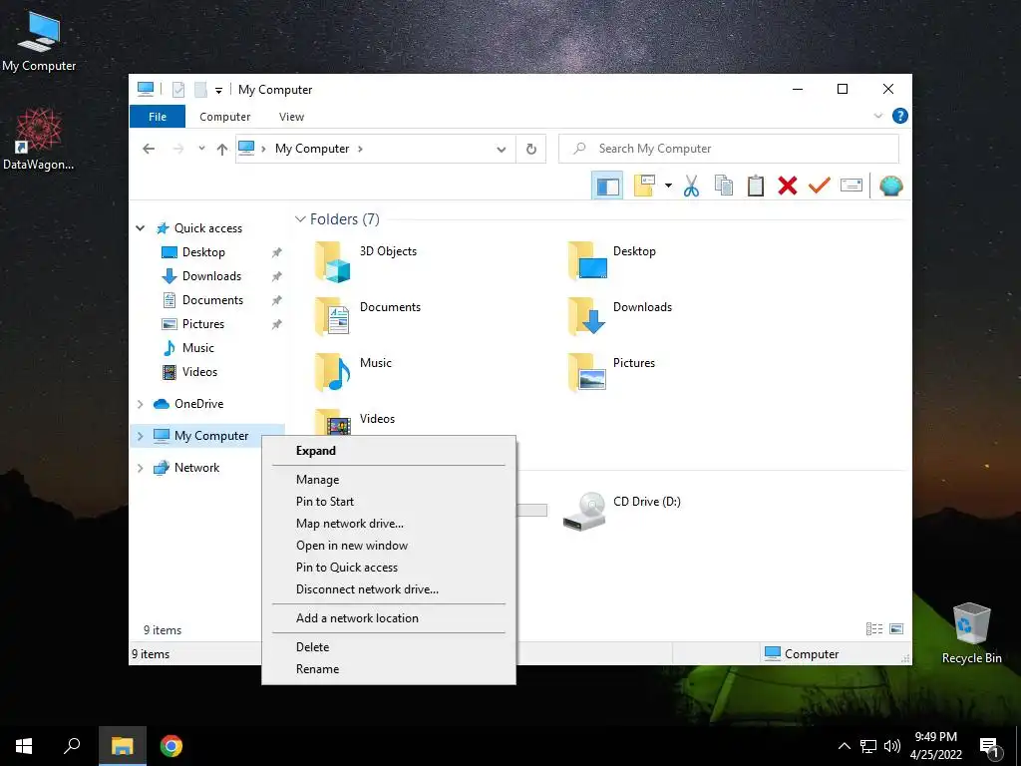
Task: Click the new folder toolbar icon
Action: click(x=644, y=186)
